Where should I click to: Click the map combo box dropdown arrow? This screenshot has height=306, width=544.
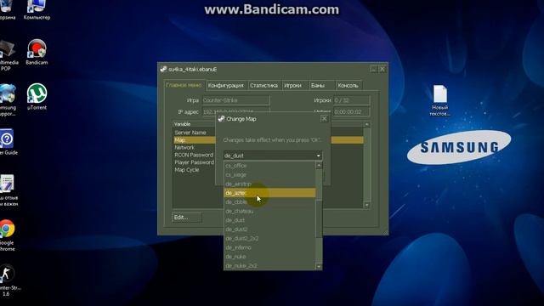(319, 156)
